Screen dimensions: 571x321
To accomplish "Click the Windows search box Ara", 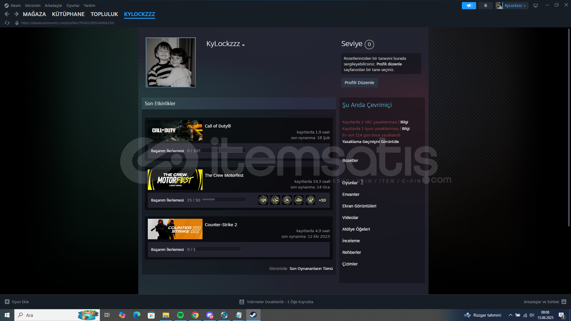I will [x=57, y=315].
